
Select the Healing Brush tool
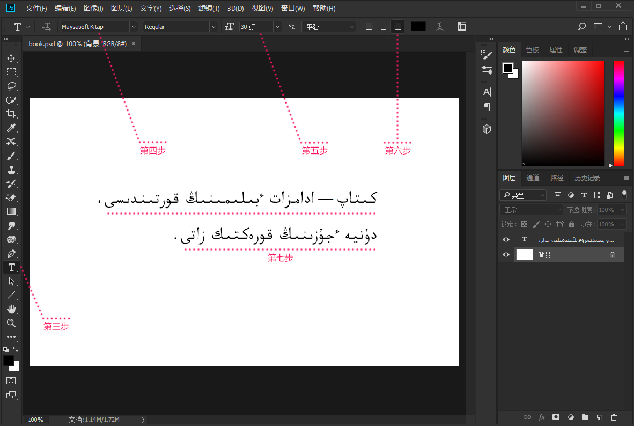tap(11, 142)
